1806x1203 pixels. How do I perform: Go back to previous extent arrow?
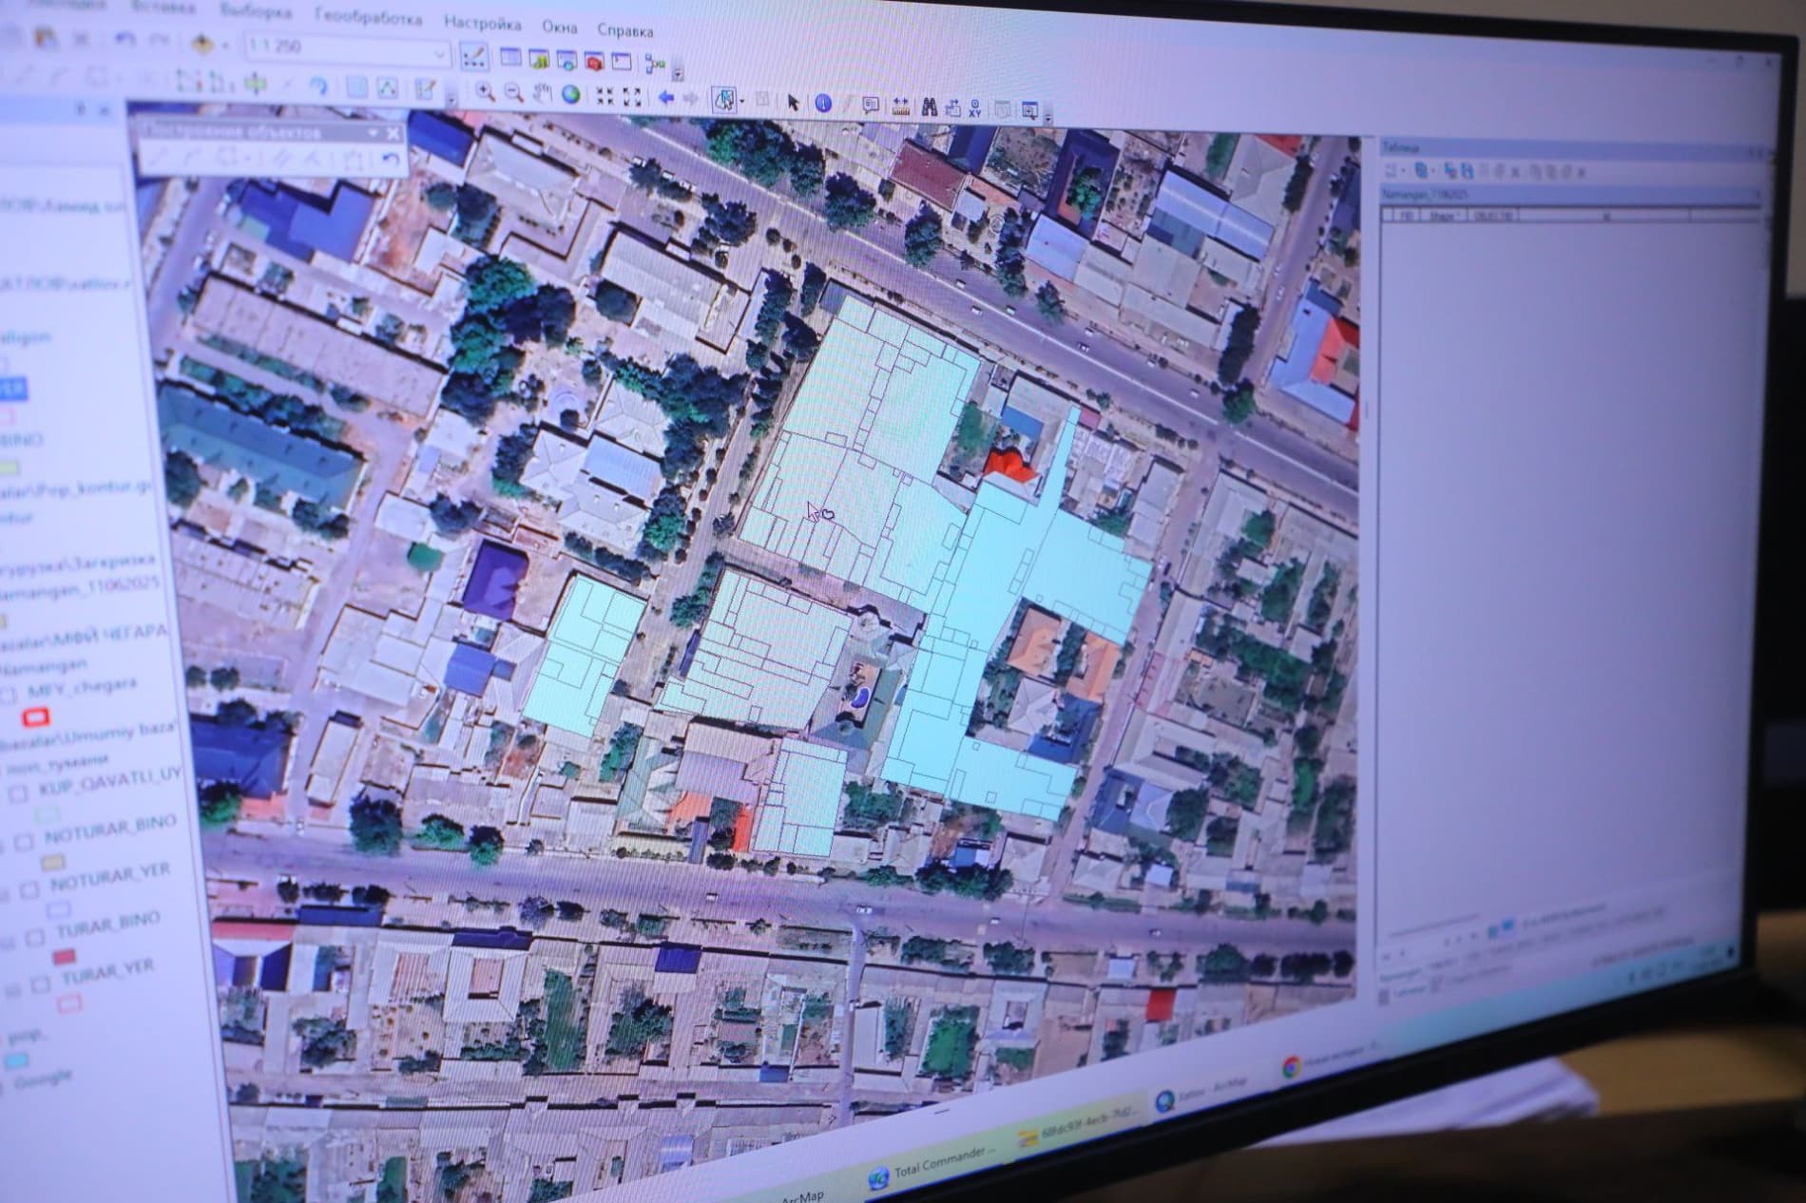[666, 98]
